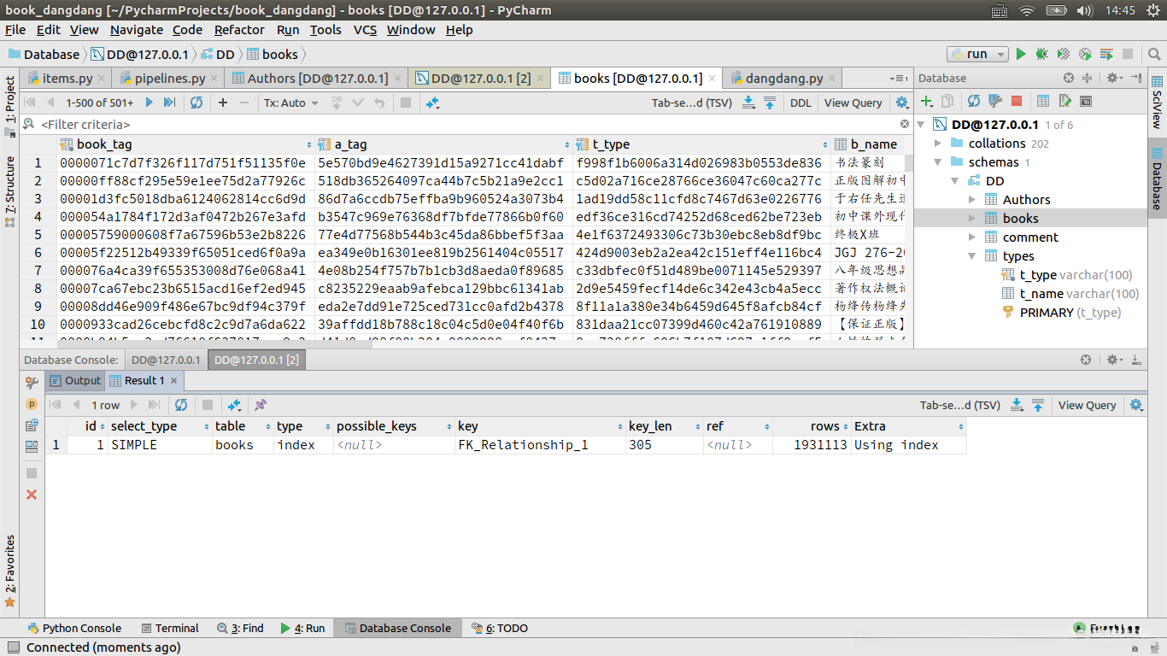
Task: Open Authors [DD@127.0.0.1] tab
Action: click(317, 78)
